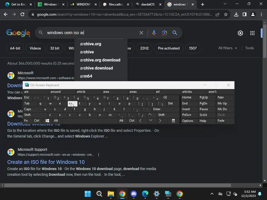Bookmark this page with the star icon
This screenshot has height=200, width=267.
pos(226,15)
